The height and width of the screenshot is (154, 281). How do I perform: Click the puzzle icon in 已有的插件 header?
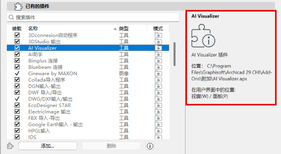coord(18,6)
